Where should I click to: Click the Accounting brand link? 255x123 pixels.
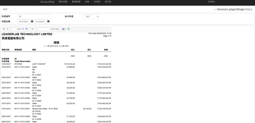point(47,2)
